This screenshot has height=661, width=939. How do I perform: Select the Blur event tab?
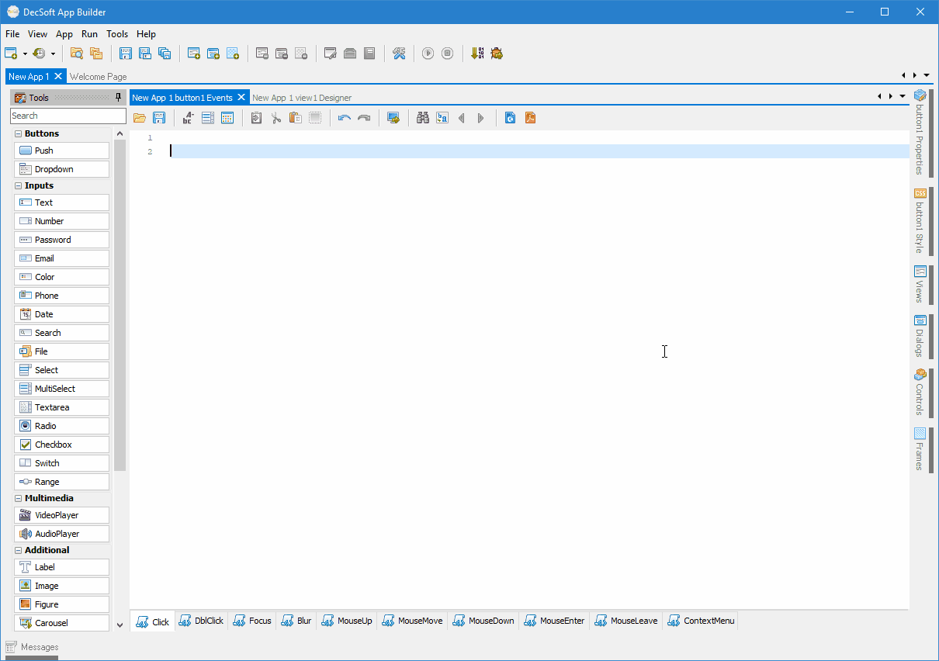pos(296,621)
